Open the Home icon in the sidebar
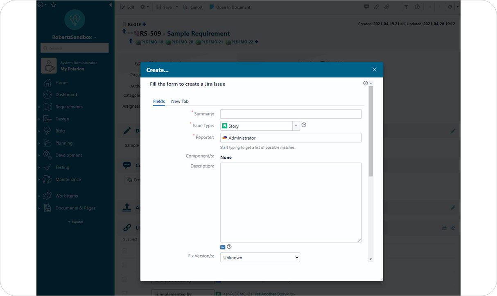The width and height of the screenshot is (497, 296). pyautogui.click(x=47, y=82)
